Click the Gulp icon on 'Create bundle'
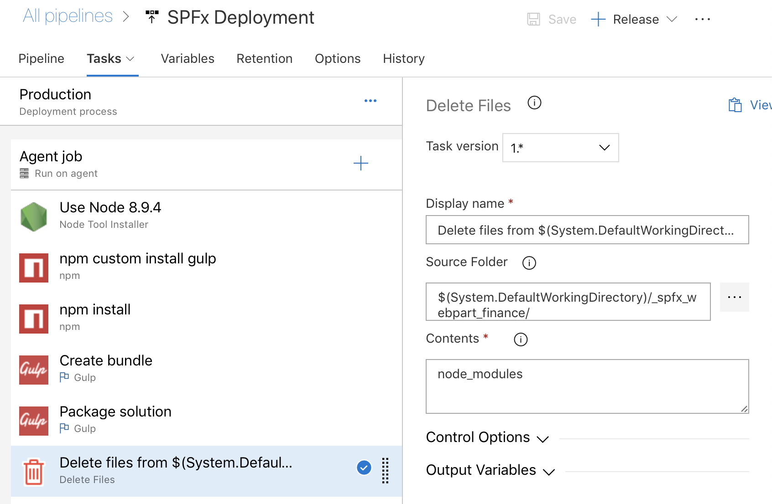The image size is (772, 504). [x=33, y=370]
